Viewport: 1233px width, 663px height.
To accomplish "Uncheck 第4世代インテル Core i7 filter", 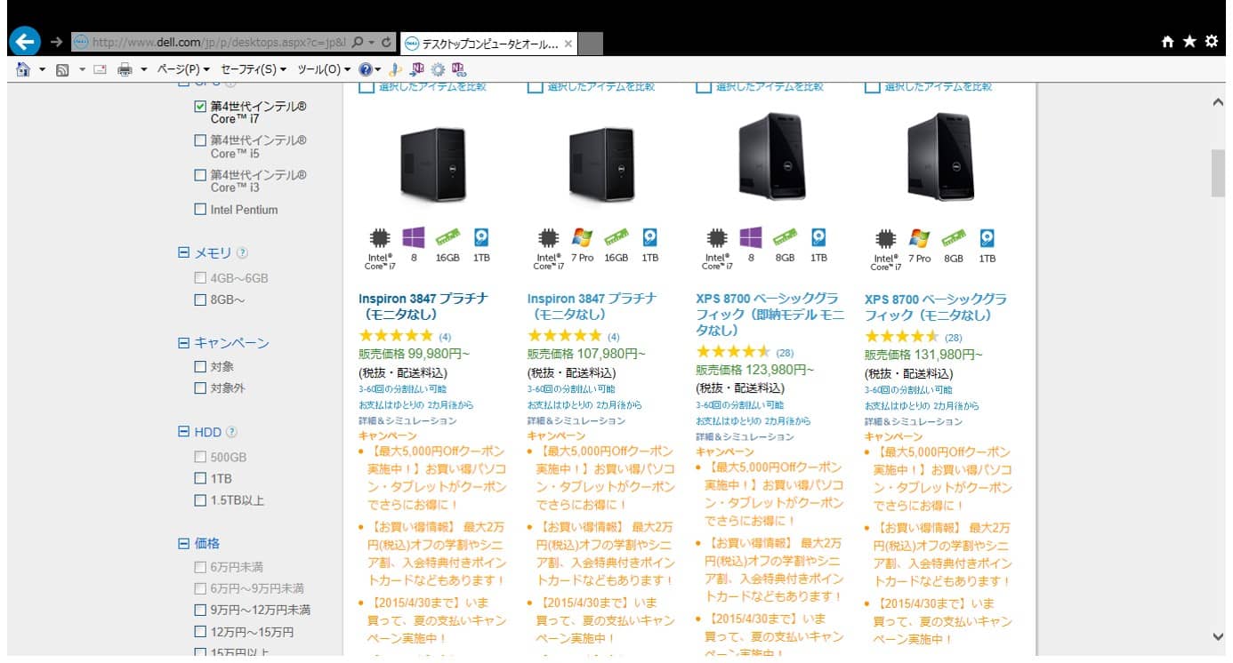I will click(200, 107).
